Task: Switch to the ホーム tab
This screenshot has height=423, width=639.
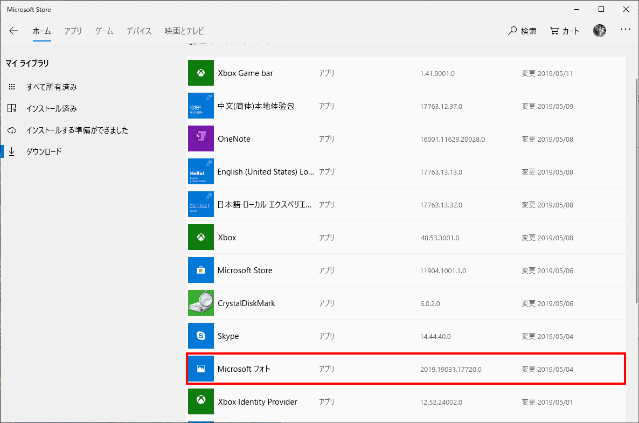Action: 42,31
